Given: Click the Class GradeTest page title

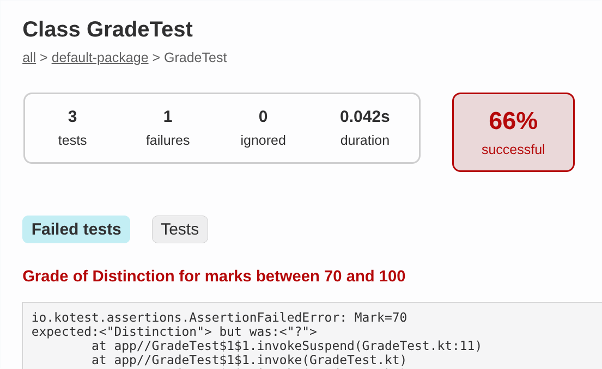Looking at the screenshot, I should coord(107,29).
